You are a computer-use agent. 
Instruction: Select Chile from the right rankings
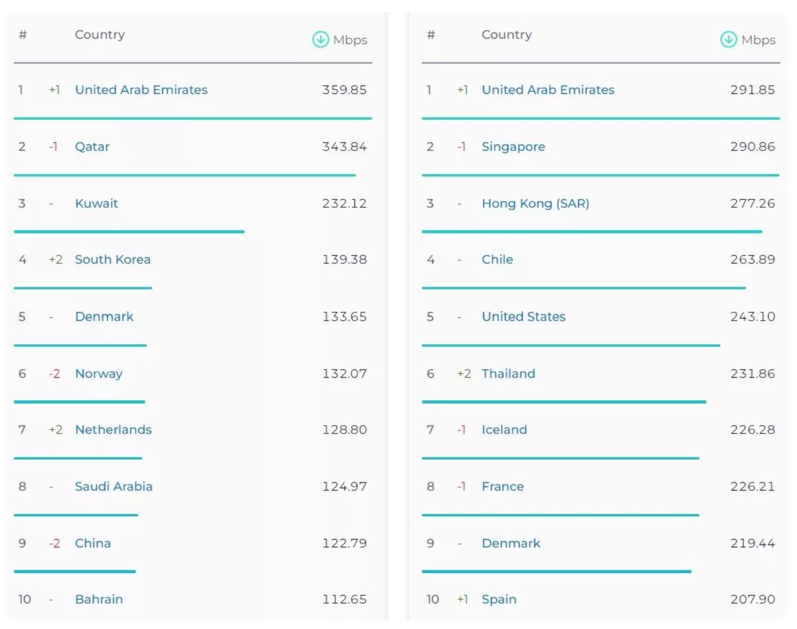(x=497, y=259)
